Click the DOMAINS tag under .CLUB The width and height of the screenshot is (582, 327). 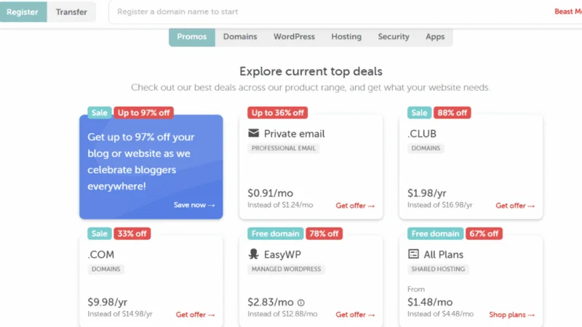(x=426, y=148)
